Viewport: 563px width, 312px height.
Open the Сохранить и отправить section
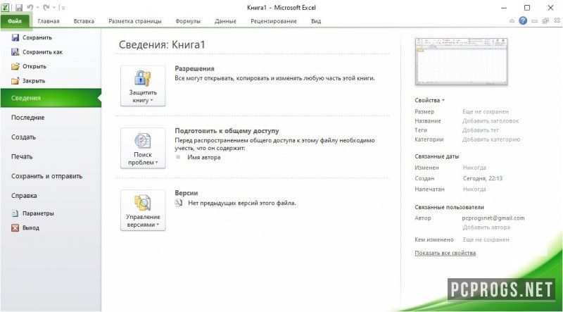click(46, 176)
